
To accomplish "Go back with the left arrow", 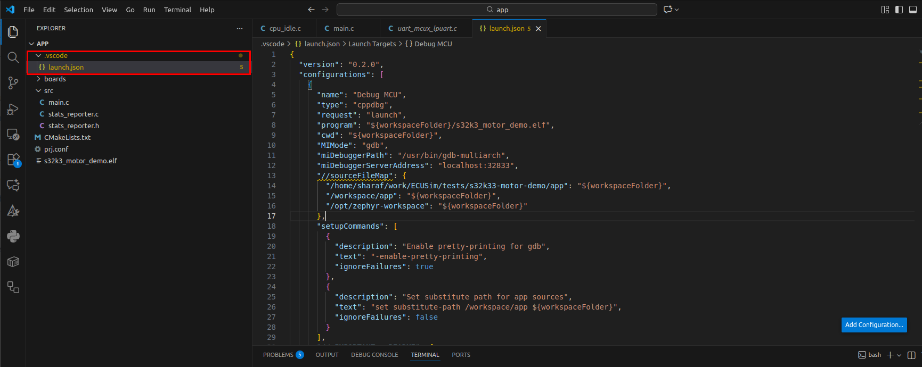I will [x=312, y=10].
